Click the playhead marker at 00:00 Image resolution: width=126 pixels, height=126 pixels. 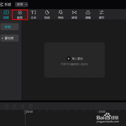(25, 112)
